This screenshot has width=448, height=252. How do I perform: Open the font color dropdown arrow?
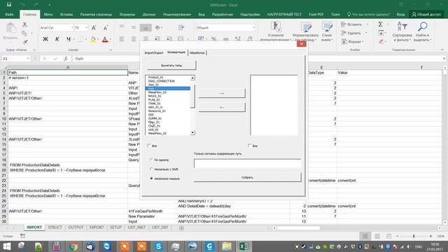[x=110, y=39]
